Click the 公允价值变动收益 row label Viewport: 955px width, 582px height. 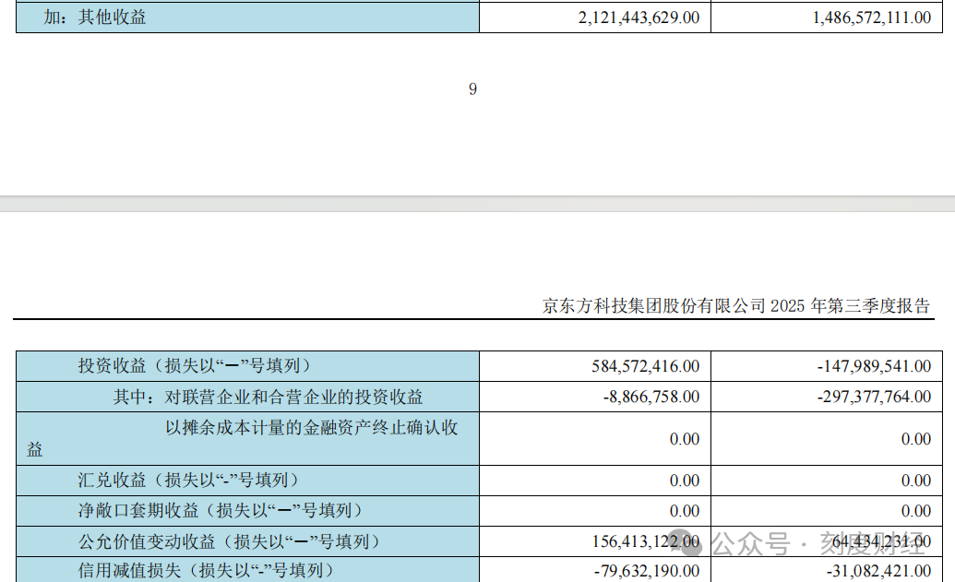pos(229,541)
